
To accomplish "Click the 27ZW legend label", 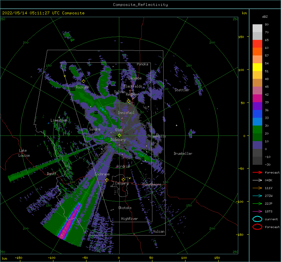I will (x=269, y=196).
